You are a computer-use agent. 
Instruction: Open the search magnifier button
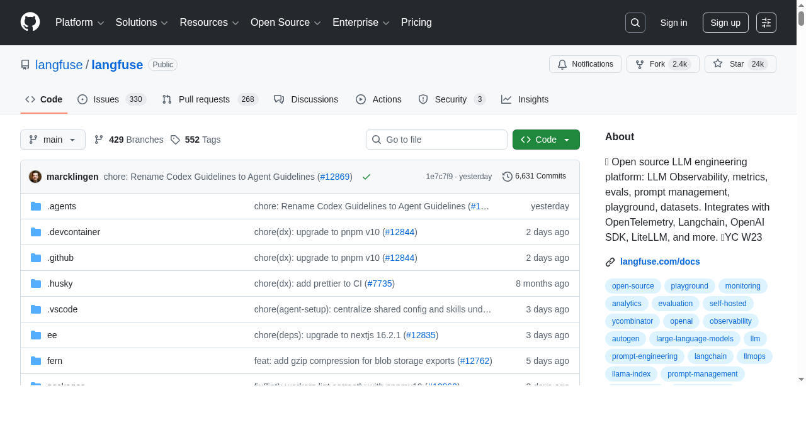click(635, 23)
